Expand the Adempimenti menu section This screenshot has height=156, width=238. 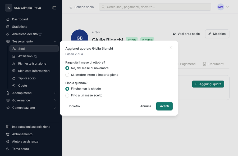coord(31,93)
